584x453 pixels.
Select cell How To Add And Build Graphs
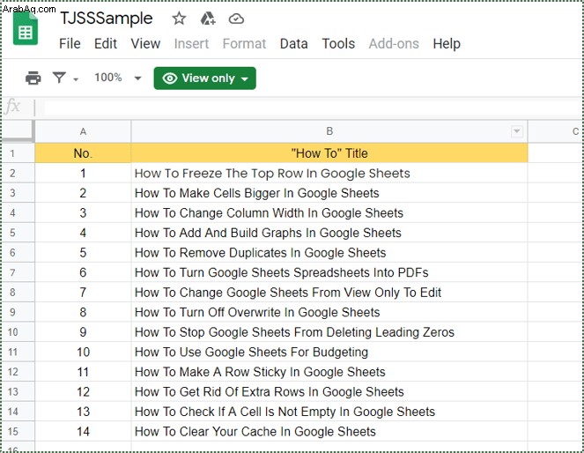[x=329, y=233]
